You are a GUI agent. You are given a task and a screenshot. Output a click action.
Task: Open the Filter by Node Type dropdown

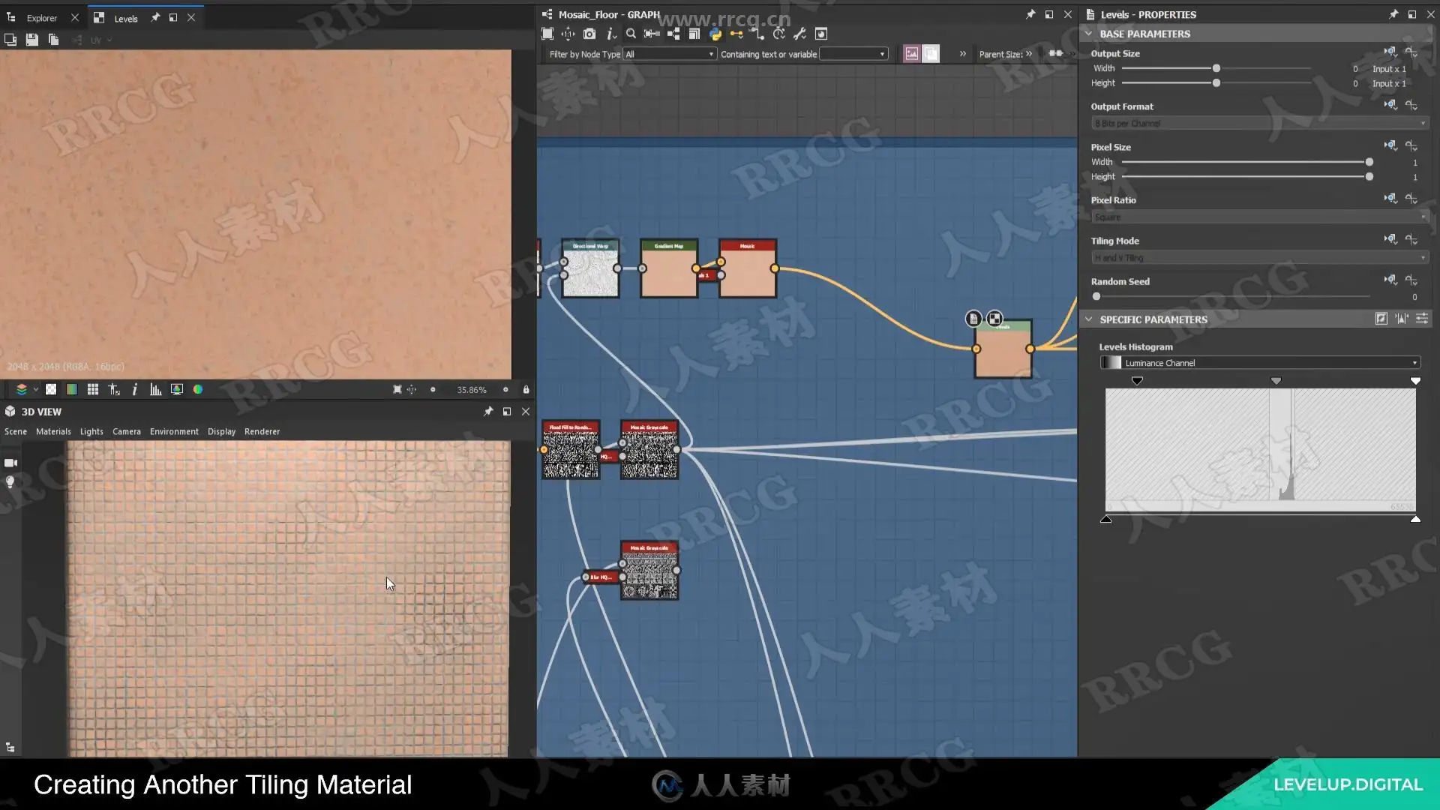click(x=669, y=54)
